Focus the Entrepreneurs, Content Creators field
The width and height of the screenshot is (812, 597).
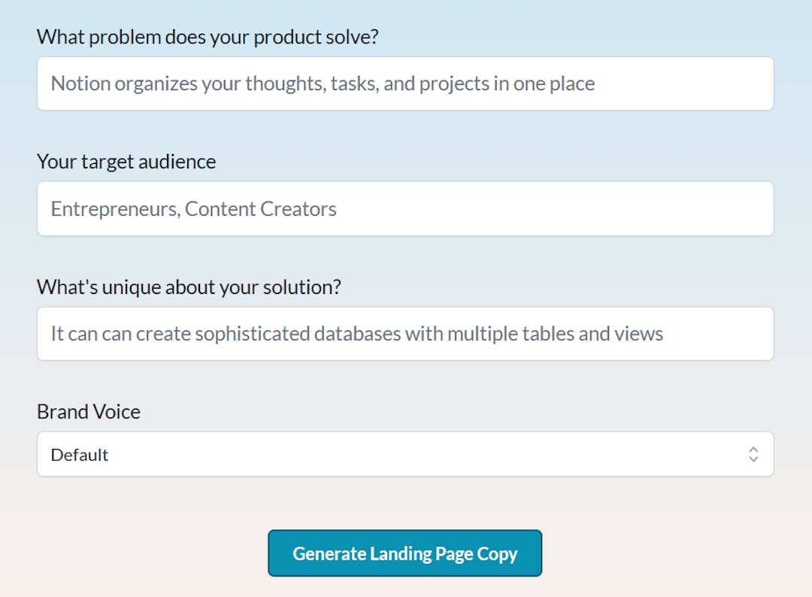coord(406,208)
